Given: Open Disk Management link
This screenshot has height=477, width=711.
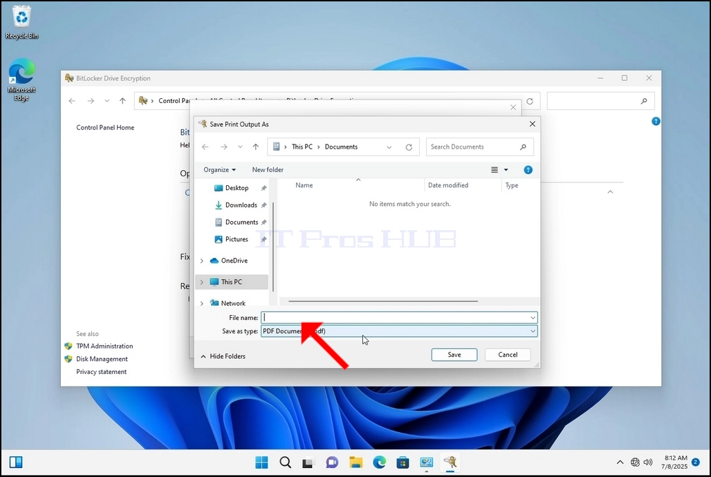Looking at the screenshot, I should 102,359.
